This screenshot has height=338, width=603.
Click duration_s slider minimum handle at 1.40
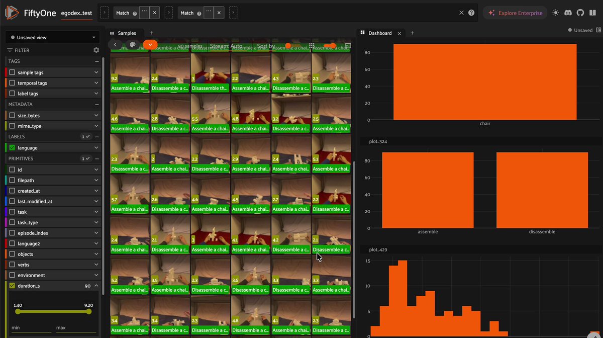[18, 311]
